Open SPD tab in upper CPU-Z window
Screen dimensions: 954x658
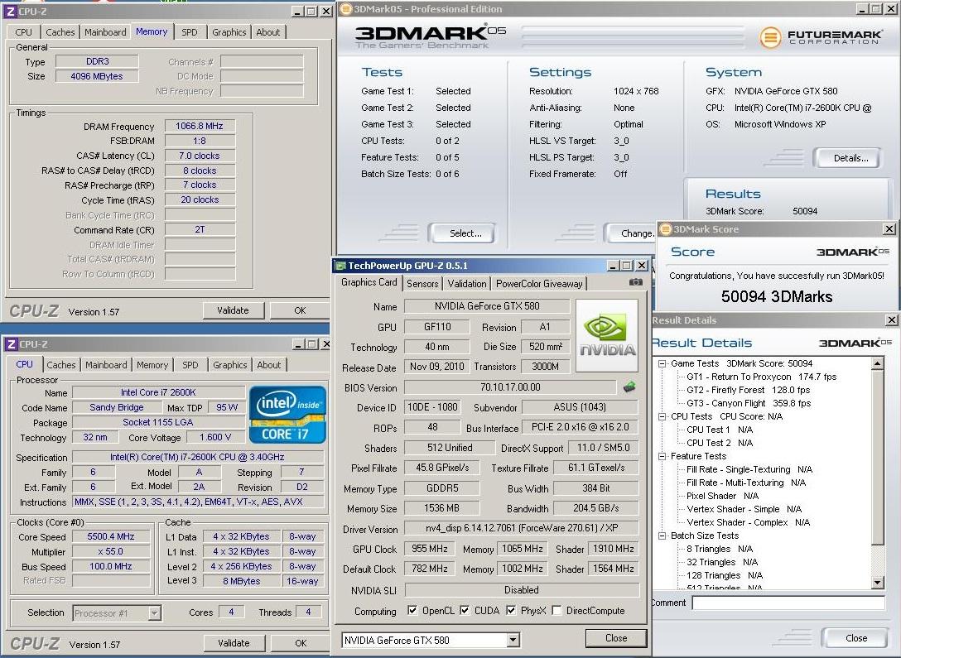coord(189,32)
